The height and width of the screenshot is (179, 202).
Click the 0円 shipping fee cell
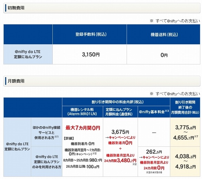164,55
